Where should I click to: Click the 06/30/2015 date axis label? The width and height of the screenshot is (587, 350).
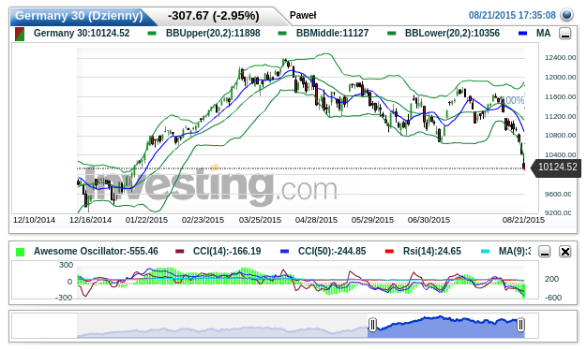pos(429,220)
